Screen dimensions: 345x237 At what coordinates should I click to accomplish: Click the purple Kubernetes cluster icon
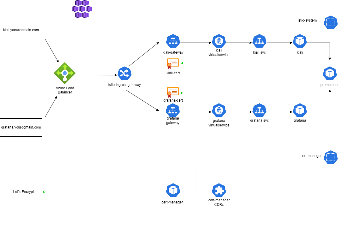coord(82,9)
